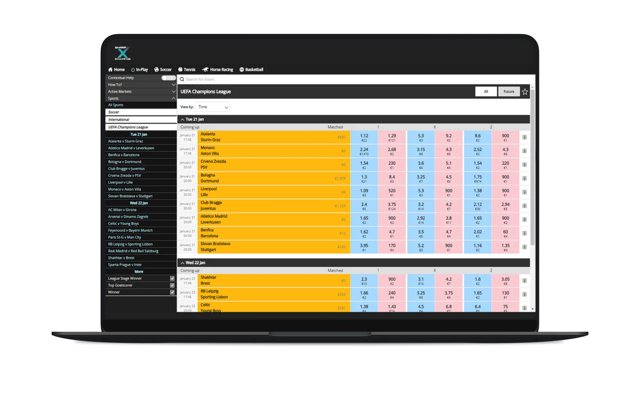The width and height of the screenshot is (632, 396).
Task: Click the search for event field
Action: (x=356, y=79)
